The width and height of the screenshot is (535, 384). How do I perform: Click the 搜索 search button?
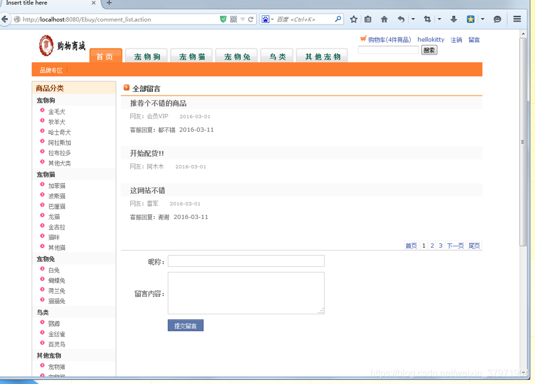tap(429, 50)
